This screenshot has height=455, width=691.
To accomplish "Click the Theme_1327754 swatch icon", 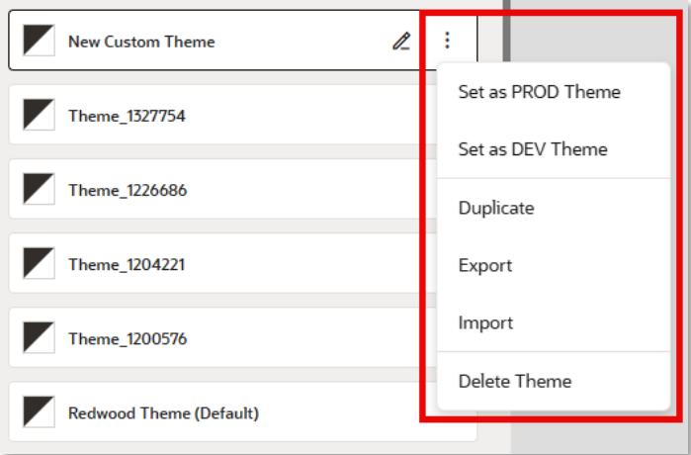I will [x=39, y=116].
